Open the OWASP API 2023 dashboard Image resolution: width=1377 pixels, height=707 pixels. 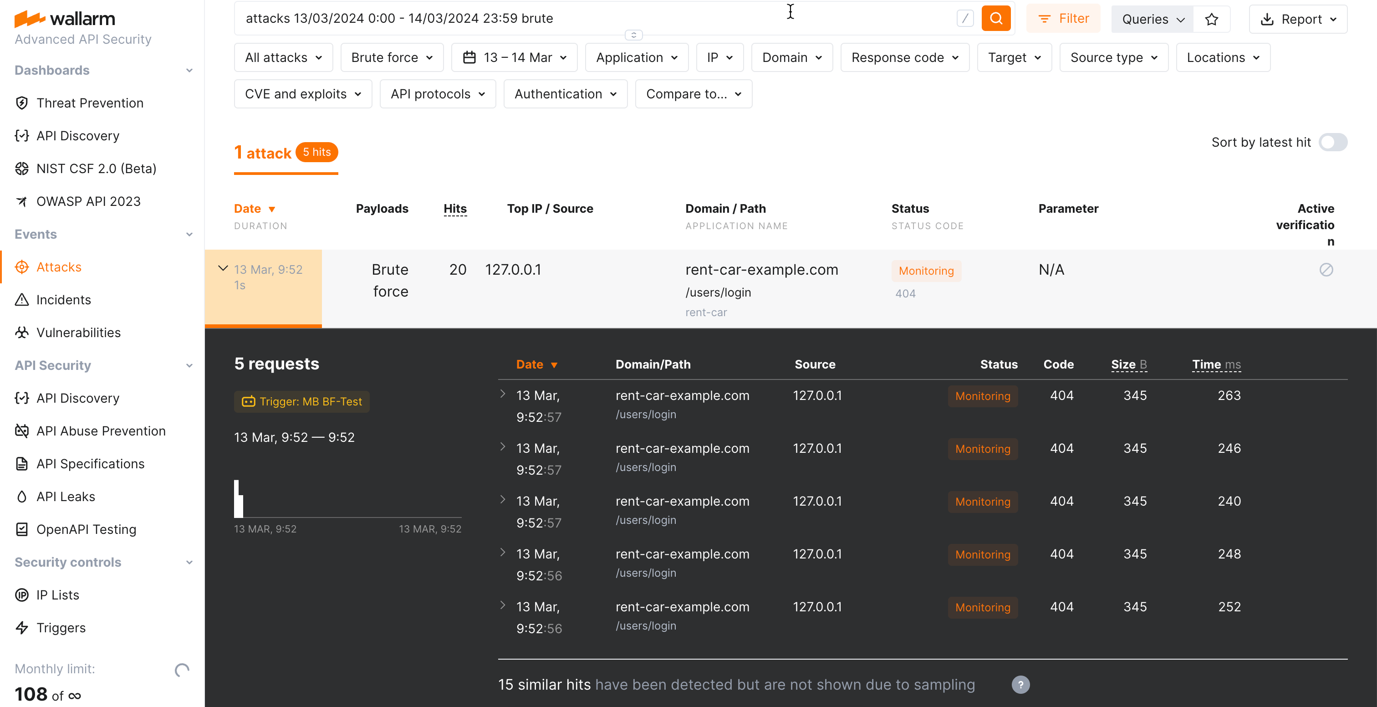pyautogui.click(x=88, y=201)
